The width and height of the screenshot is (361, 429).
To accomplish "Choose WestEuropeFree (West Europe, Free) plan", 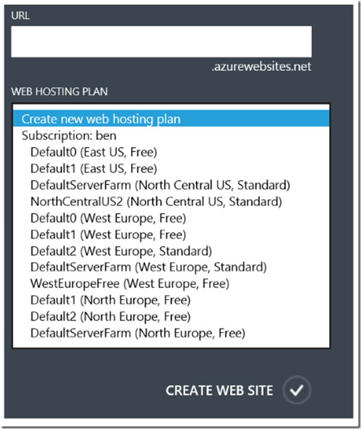I will pyautogui.click(x=171, y=284).
